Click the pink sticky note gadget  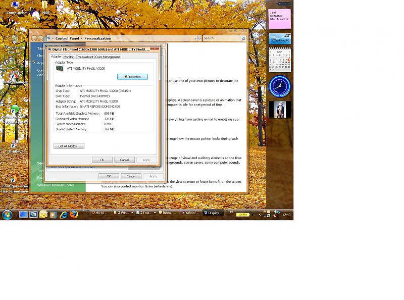click(279, 19)
